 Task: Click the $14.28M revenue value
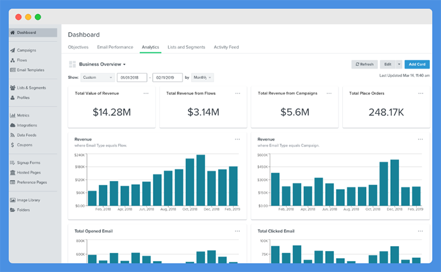click(x=112, y=113)
